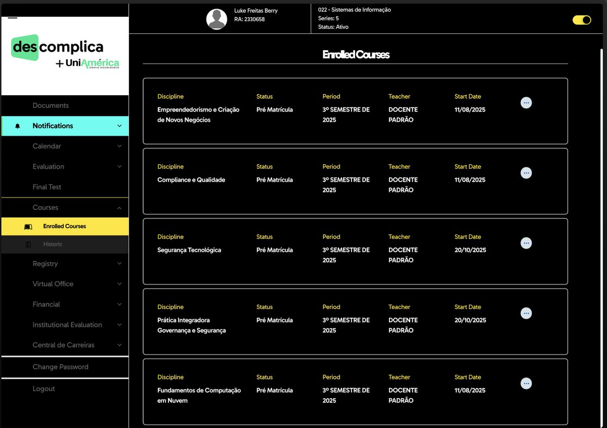
Task: Click the Enrolled Courses page heading
Action: point(356,55)
